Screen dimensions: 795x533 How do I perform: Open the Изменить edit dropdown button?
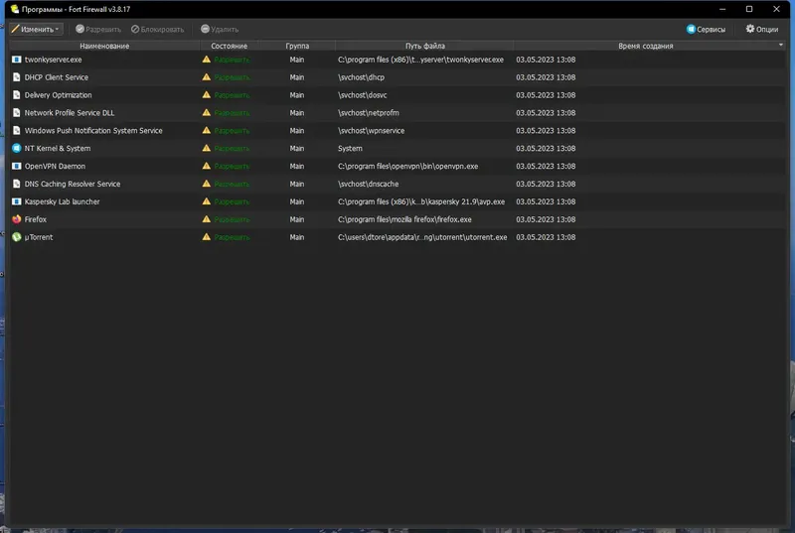point(36,30)
